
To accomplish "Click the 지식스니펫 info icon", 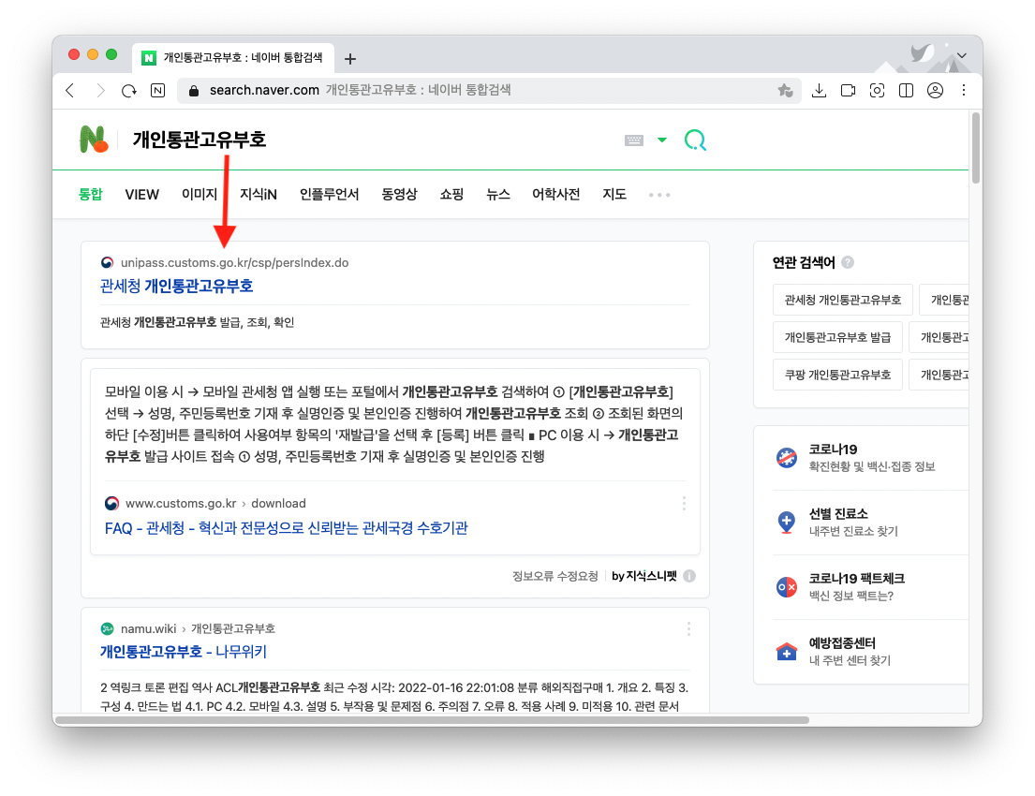I will 689,576.
